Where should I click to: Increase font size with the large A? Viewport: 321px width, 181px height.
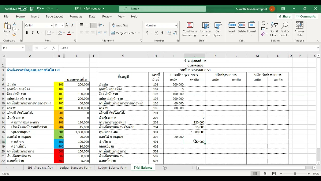67,25
